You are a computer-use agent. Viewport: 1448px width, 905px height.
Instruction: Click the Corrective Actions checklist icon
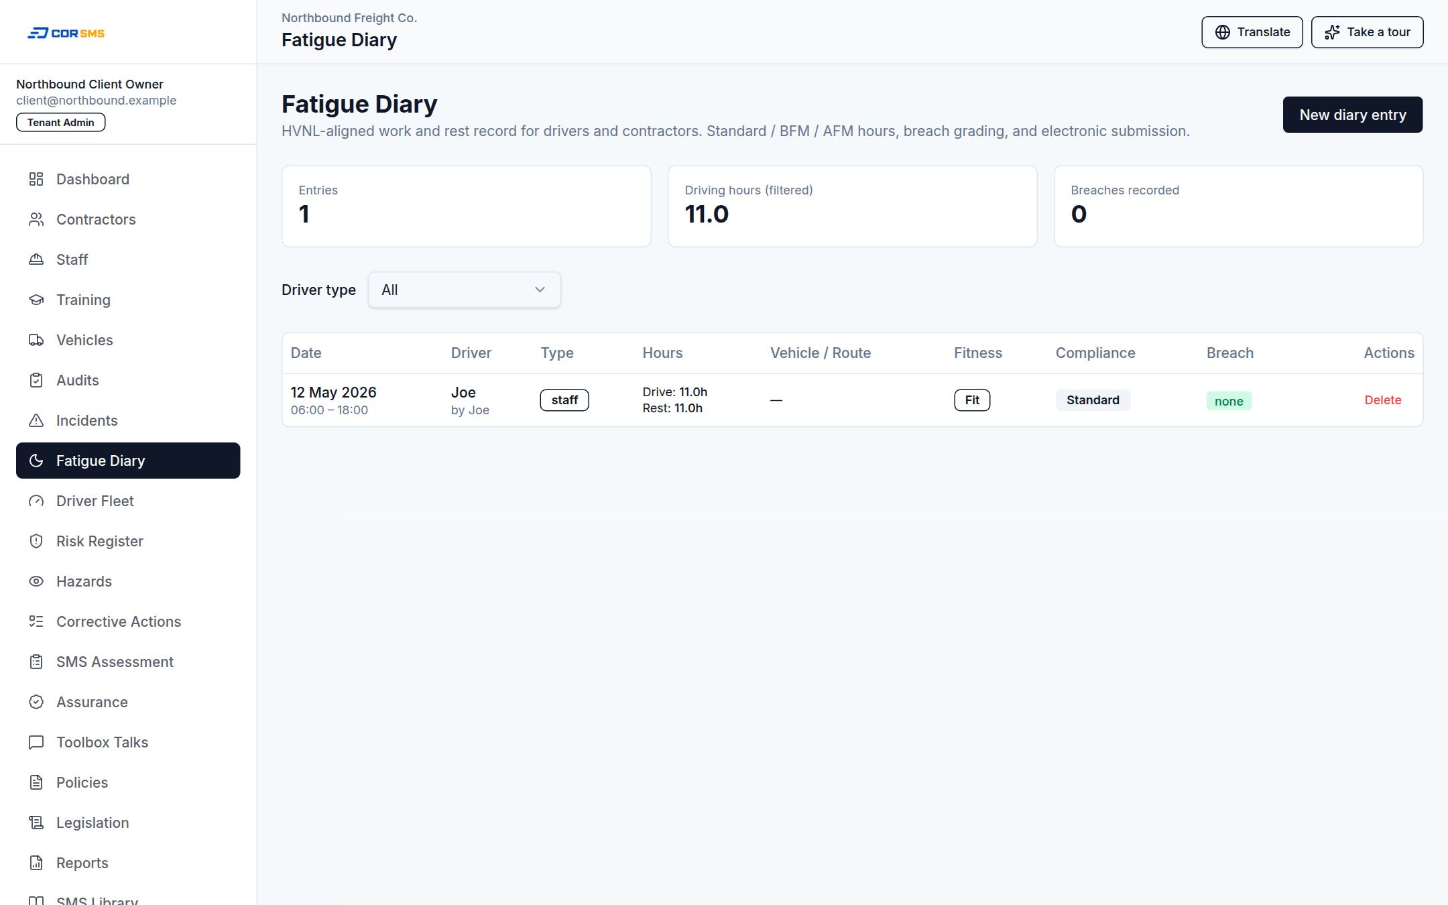click(x=36, y=621)
